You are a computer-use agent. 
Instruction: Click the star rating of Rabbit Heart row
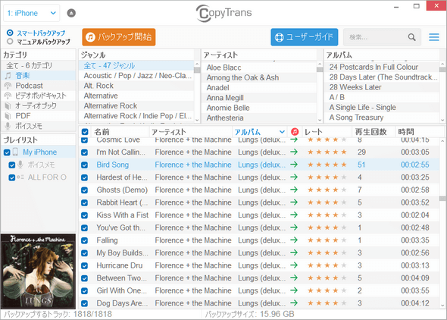click(x=327, y=202)
